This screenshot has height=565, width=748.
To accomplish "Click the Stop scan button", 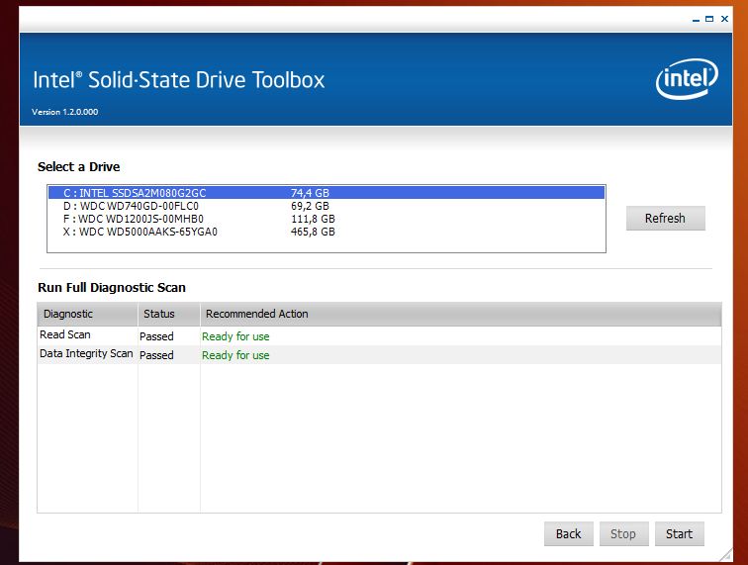I will (x=623, y=533).
